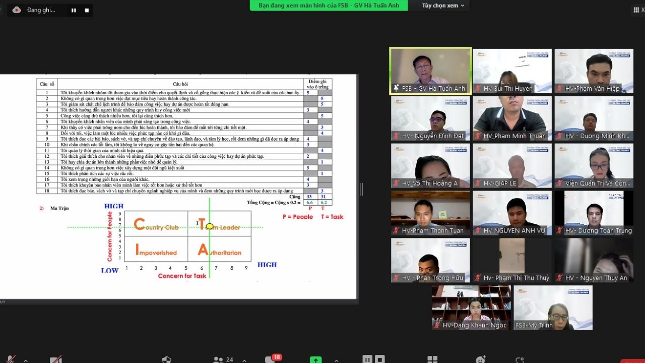Stop the recording with the square button
This screenshot has width=645, height=363.
click(86, 10)
